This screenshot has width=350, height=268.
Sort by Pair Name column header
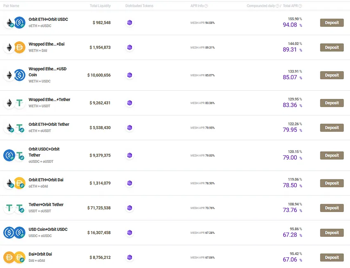click(11, 6)
